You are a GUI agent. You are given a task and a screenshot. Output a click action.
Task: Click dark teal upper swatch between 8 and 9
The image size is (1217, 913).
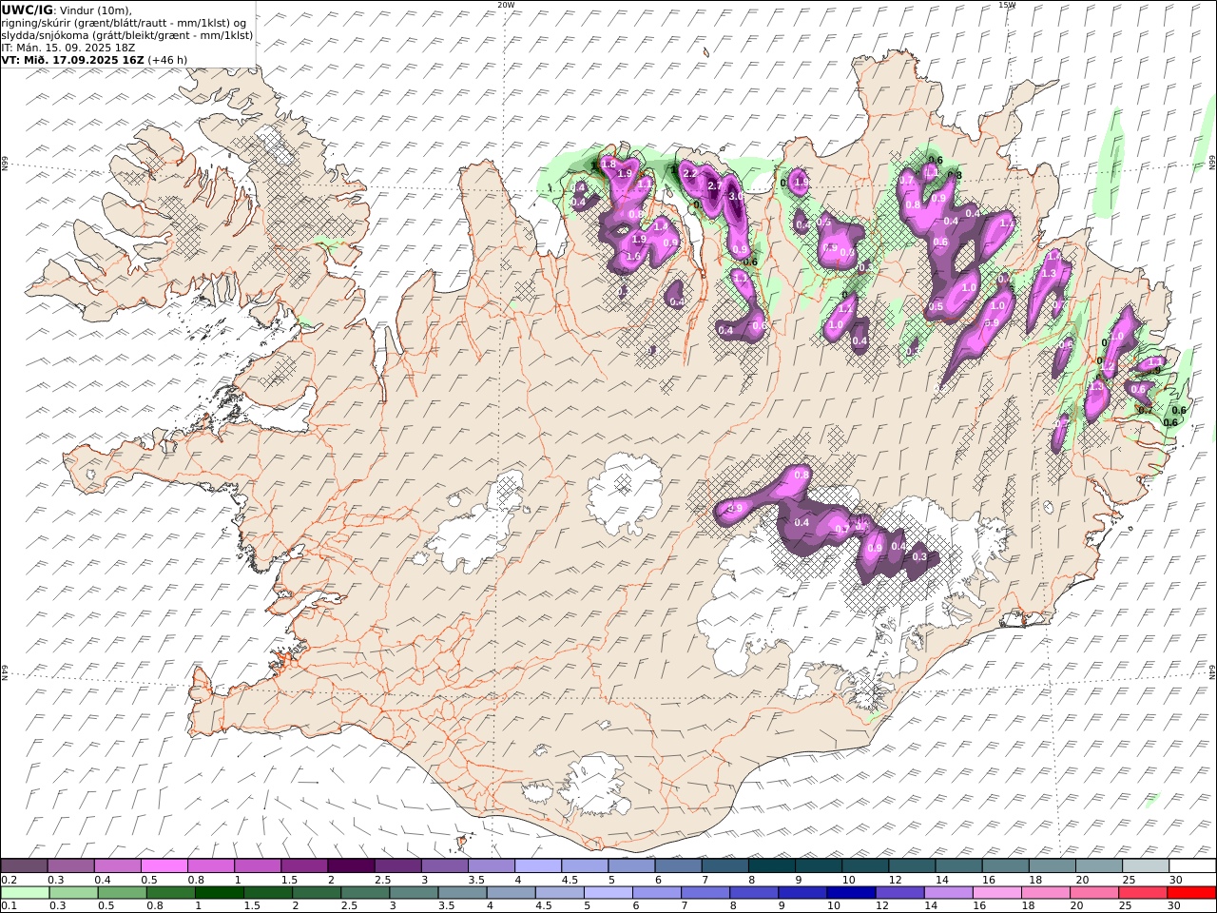(771, 866)
